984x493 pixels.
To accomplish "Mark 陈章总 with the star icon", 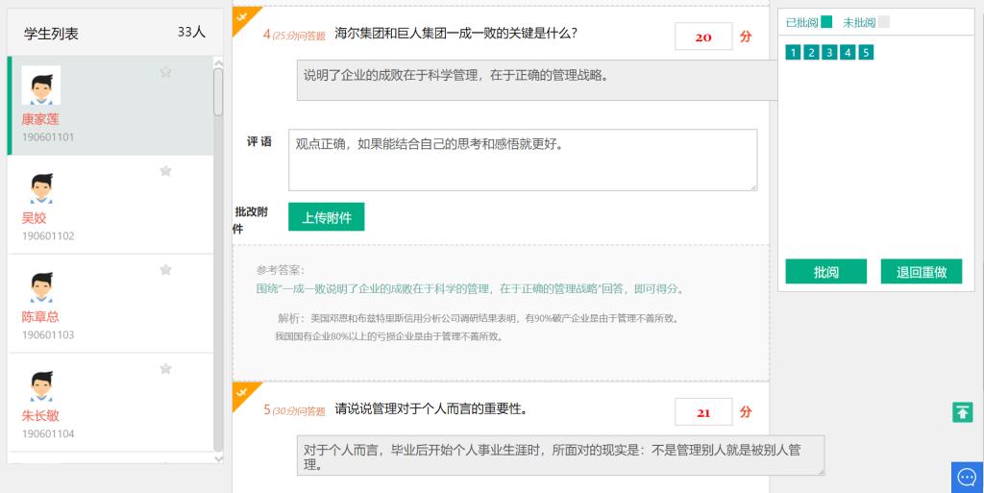I will pos(165,270).
